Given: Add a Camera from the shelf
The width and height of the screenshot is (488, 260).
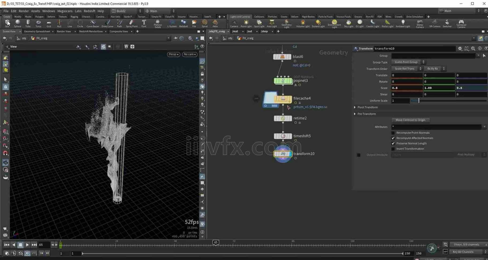Looking at the screenshot, I should click(x=234, y=24).
